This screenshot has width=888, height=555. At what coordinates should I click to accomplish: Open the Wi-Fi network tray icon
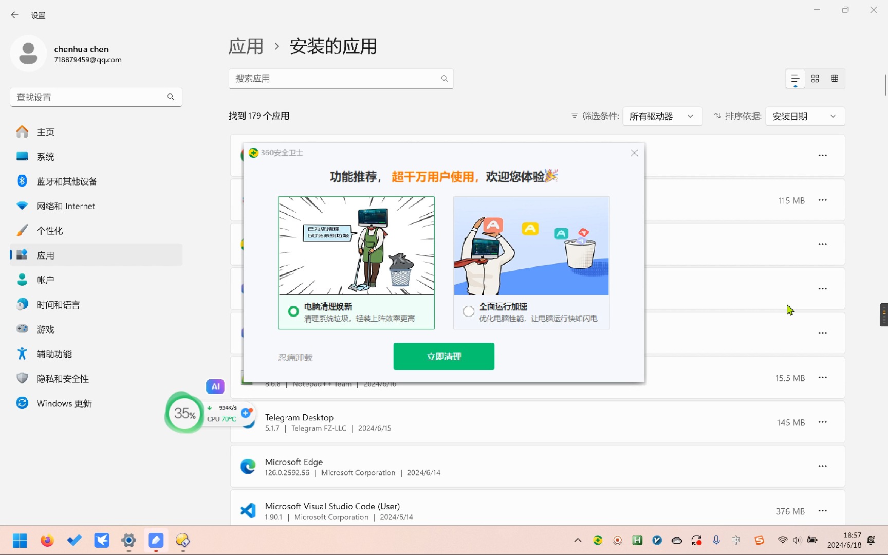[x=782, y=541]
